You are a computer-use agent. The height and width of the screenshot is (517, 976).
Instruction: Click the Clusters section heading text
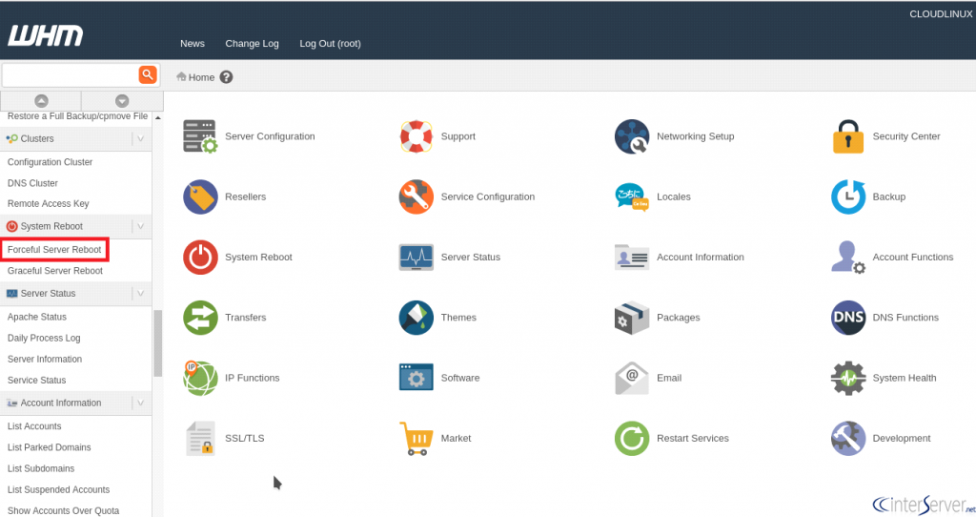point(37,139)
